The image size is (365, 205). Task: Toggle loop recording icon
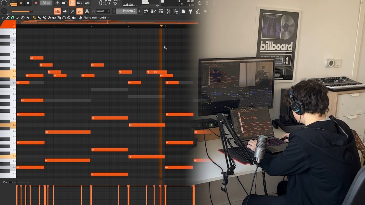pos(87,3)
